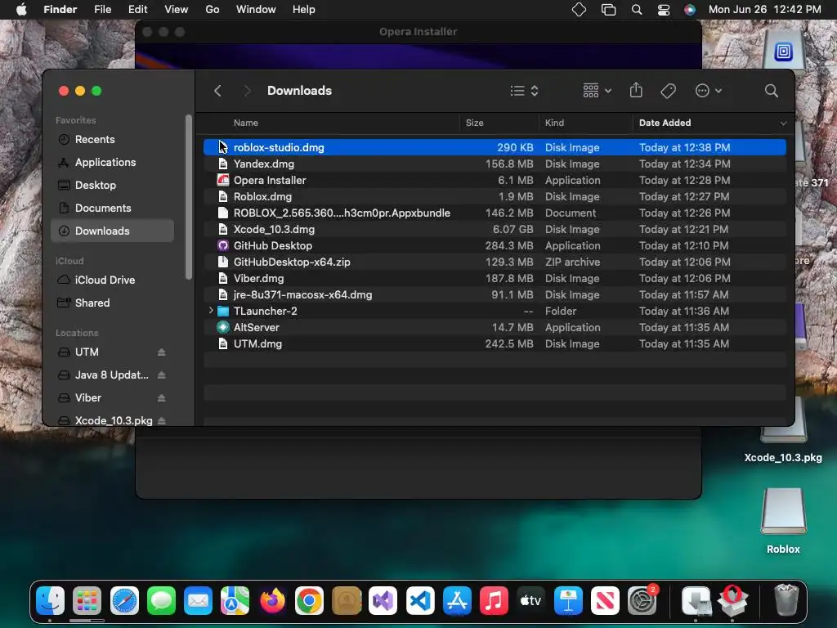The image size is (837, 628).
Task: Launch Firefox from the Dock
Action: 272,601
